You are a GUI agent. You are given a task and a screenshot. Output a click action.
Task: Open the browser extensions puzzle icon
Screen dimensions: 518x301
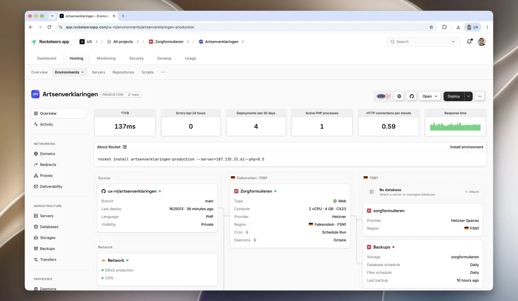(x=444, y=27)
